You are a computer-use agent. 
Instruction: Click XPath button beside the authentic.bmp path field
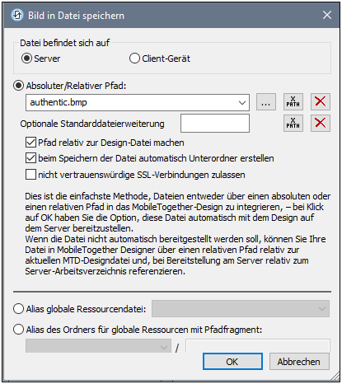point(293,102)
